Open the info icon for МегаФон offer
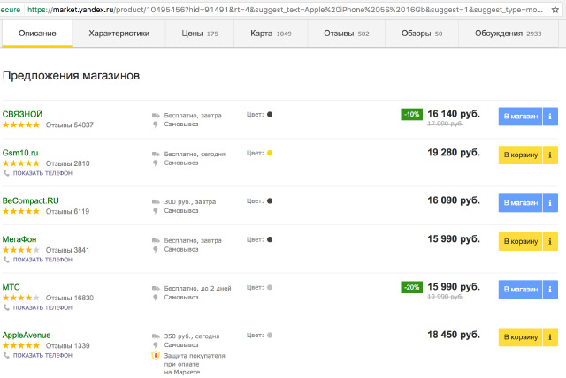Image resolution: width=566 pixels, height=378 pixels. [x=550, y=241]
